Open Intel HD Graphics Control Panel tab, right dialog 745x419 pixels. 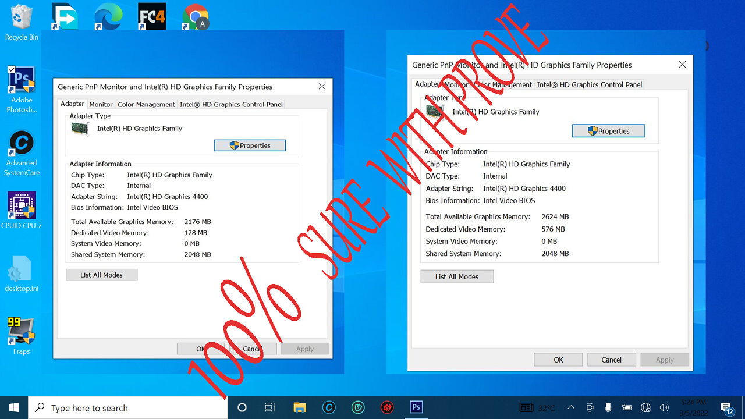[x=590, y=84]
